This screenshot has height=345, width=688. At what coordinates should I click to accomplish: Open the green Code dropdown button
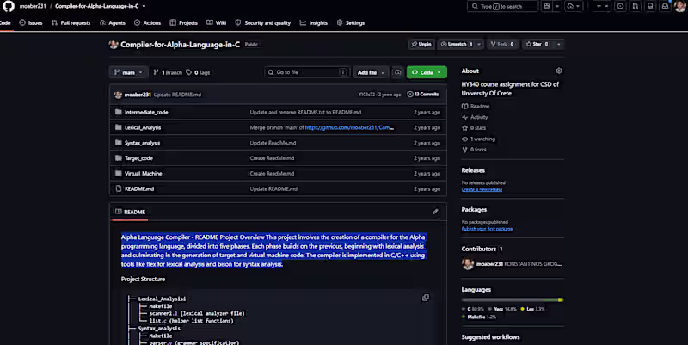pyautogui.click(x=427, y=72)
